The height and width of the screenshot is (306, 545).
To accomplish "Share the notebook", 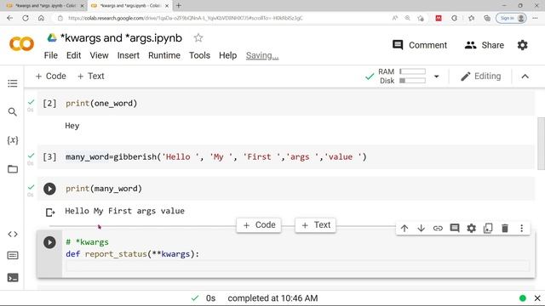I will tap(485, 45).
